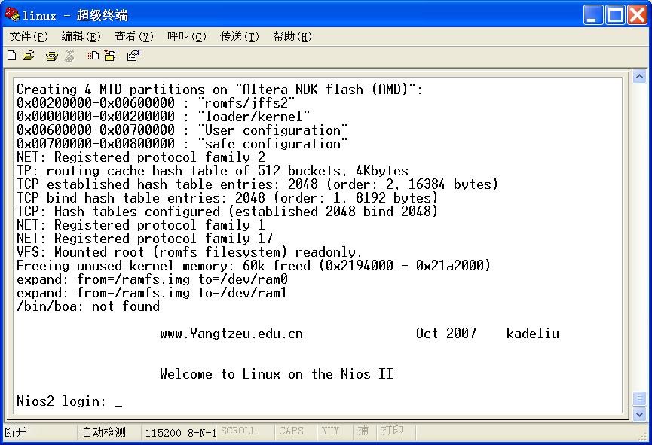Click the Send file toolbar icon
The height and width of the screenshot is (445, 652).
pyautogui.click(x=92, y=56)
